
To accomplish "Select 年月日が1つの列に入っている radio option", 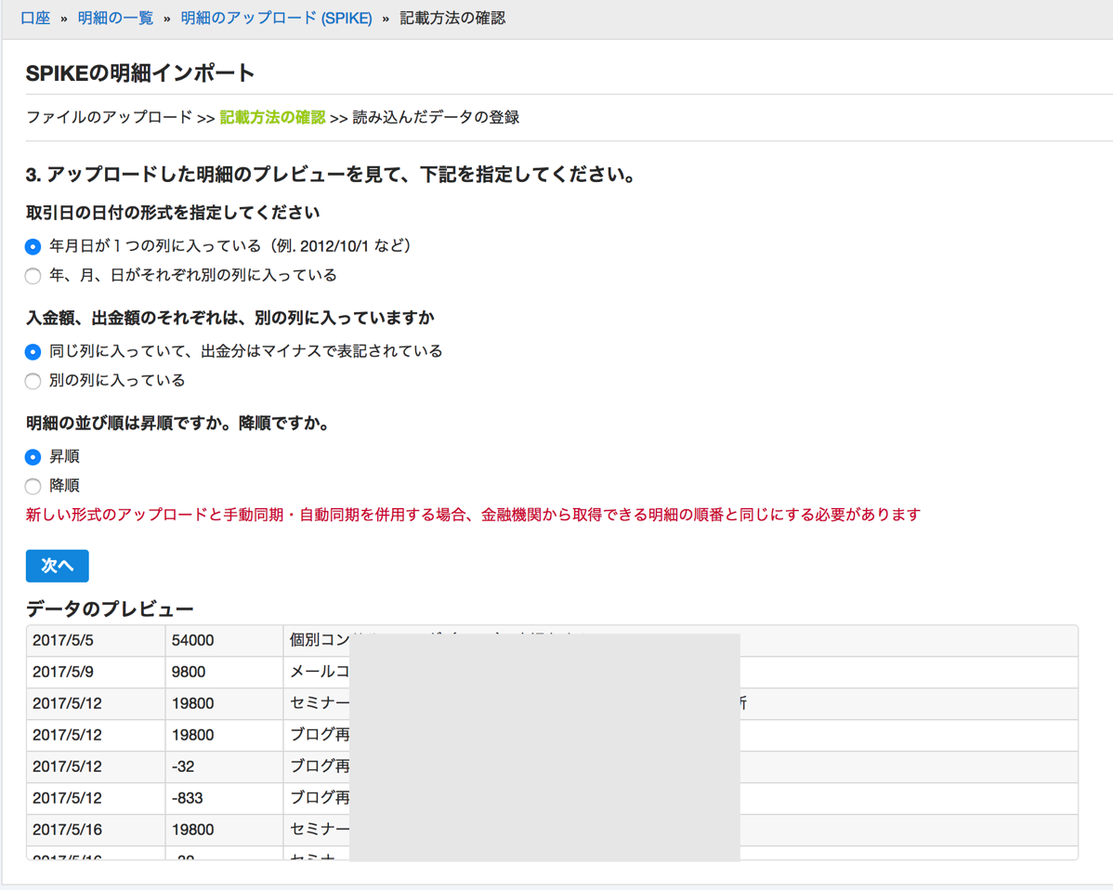I will [x=33, y=246].
